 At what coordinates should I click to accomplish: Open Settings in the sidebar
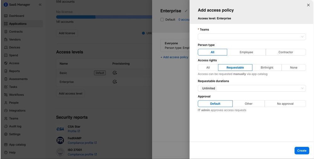point(14,134)
